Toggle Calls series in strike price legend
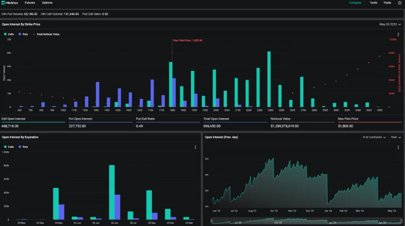The image size is (405, 226). (9, 34)
